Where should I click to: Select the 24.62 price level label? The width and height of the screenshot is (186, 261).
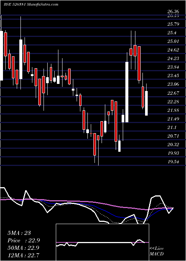(173, 50)
